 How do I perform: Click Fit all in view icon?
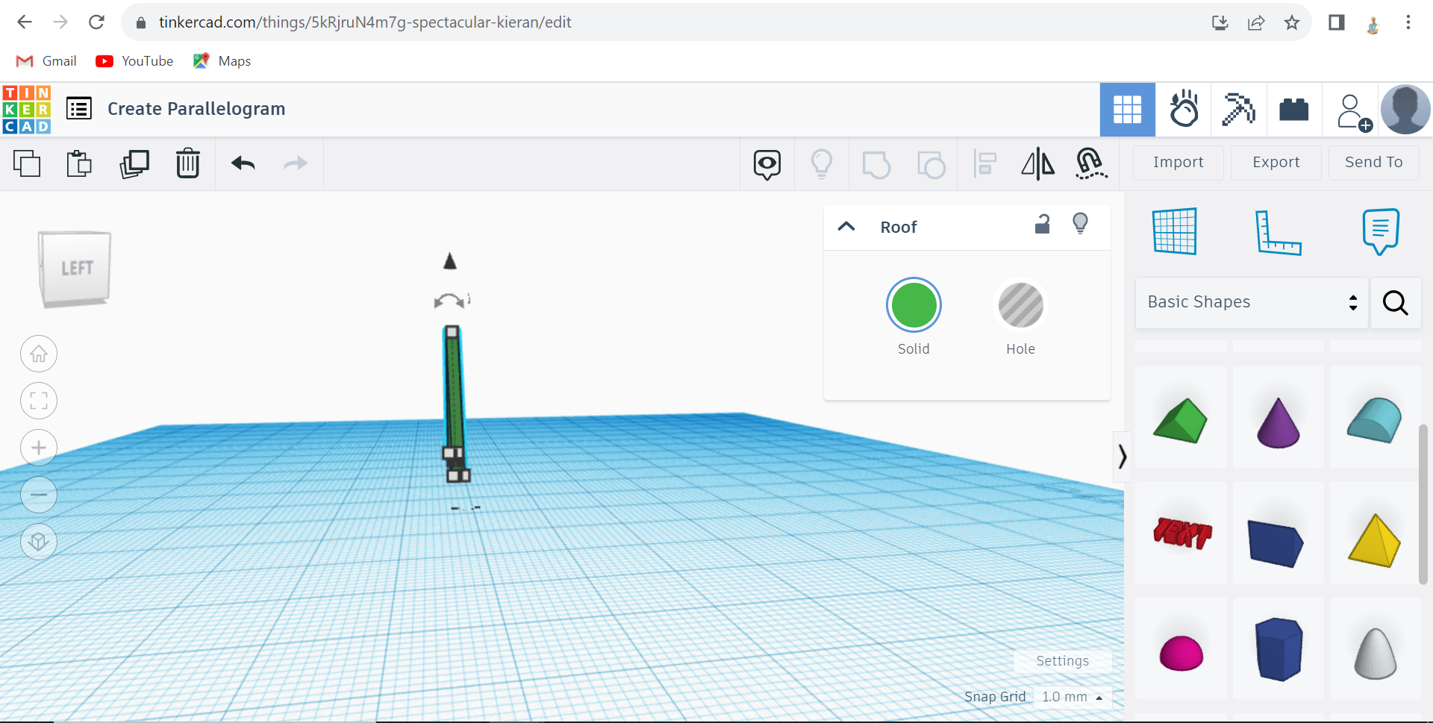[39, 401]
